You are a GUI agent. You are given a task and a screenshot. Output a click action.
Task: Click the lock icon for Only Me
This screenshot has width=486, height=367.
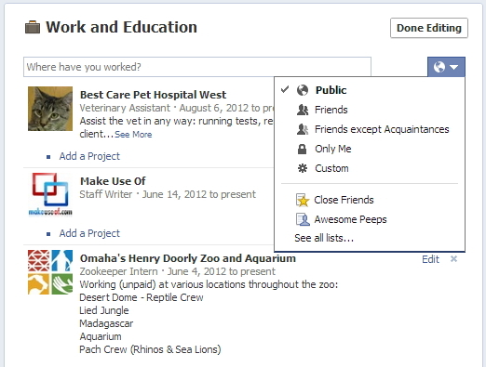[302, 149]
